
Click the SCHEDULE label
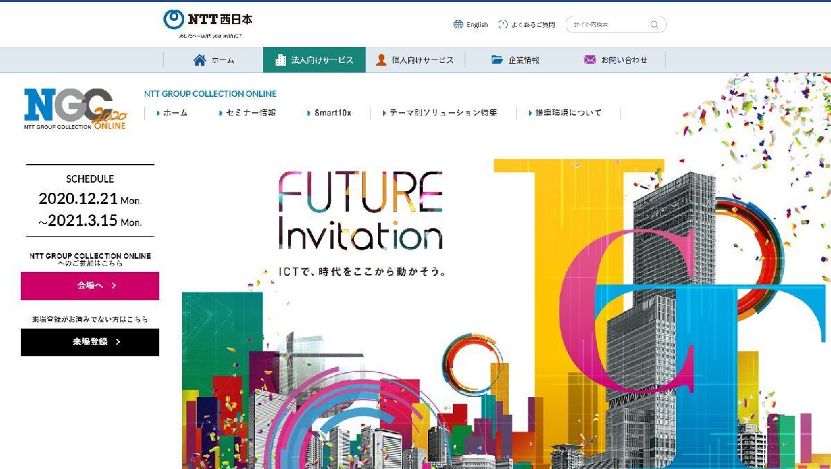(x=90, y=179)
